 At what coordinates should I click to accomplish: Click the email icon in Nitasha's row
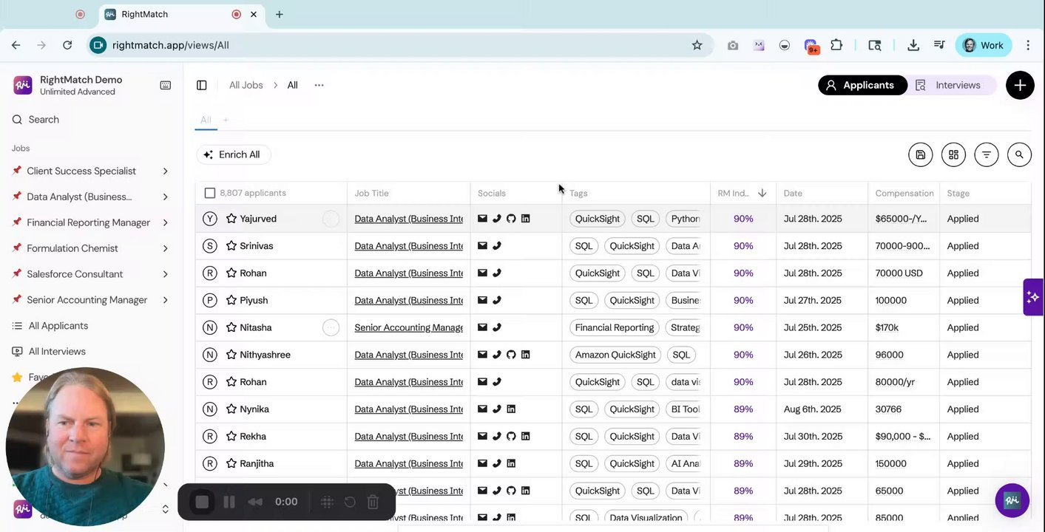[482, 327]
